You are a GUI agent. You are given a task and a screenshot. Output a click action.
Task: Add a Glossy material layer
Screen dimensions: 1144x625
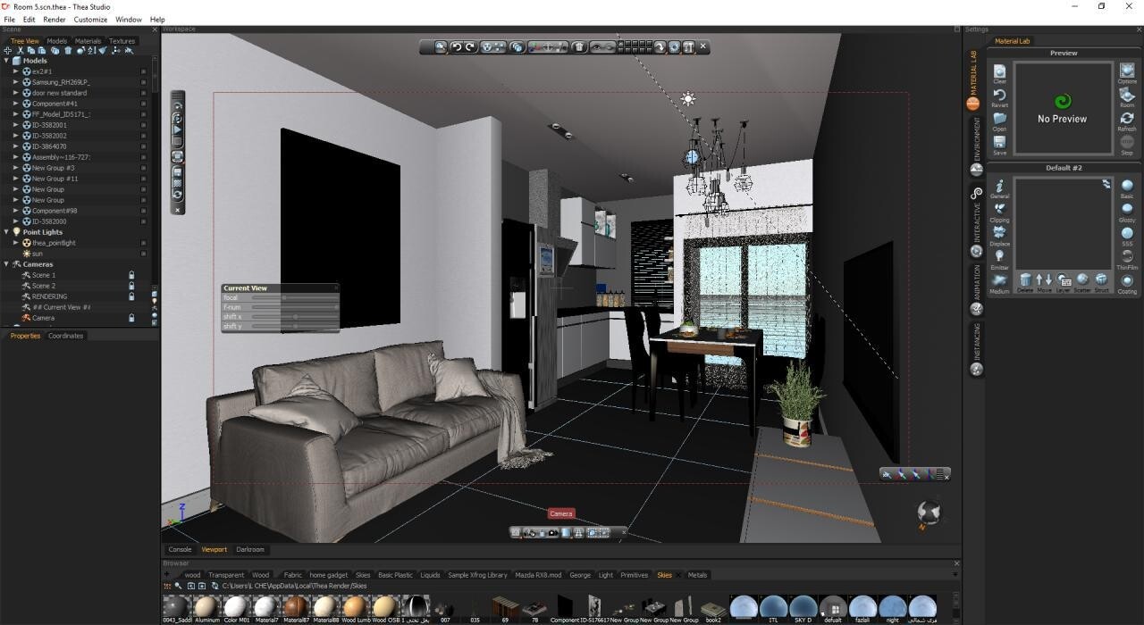[x=1127, y=211]
